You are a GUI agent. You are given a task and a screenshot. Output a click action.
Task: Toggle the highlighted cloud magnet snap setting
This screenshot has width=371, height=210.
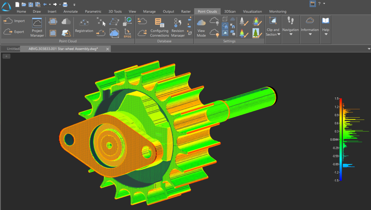tap(225, 26)
